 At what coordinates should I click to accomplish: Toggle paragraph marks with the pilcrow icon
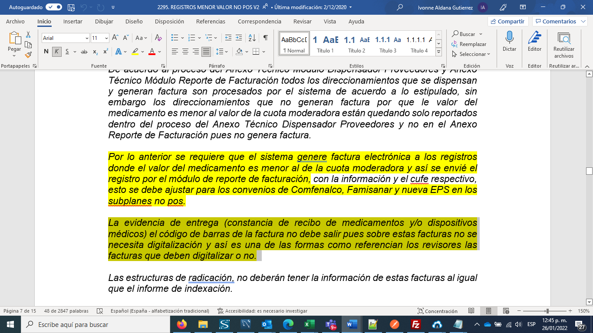tap(265, 38)
